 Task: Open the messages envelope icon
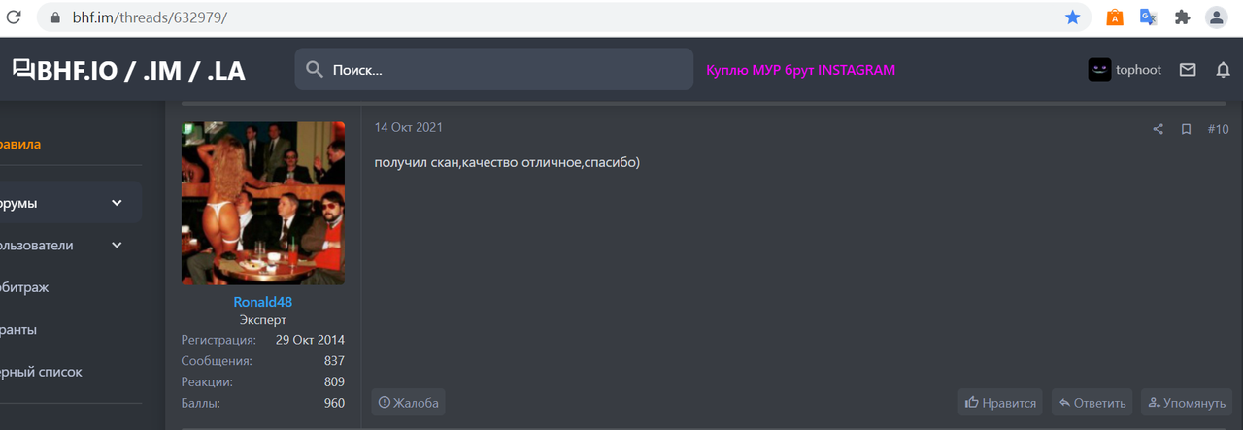click(1188, 70)
